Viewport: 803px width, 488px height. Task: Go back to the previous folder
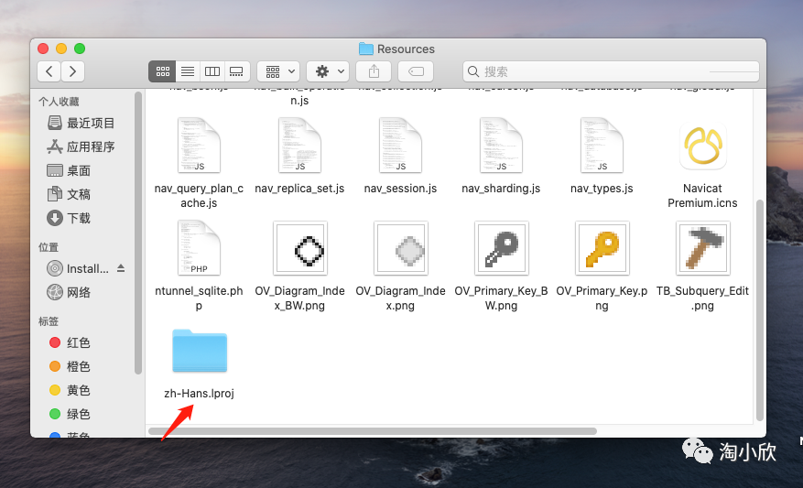(49, 71)
